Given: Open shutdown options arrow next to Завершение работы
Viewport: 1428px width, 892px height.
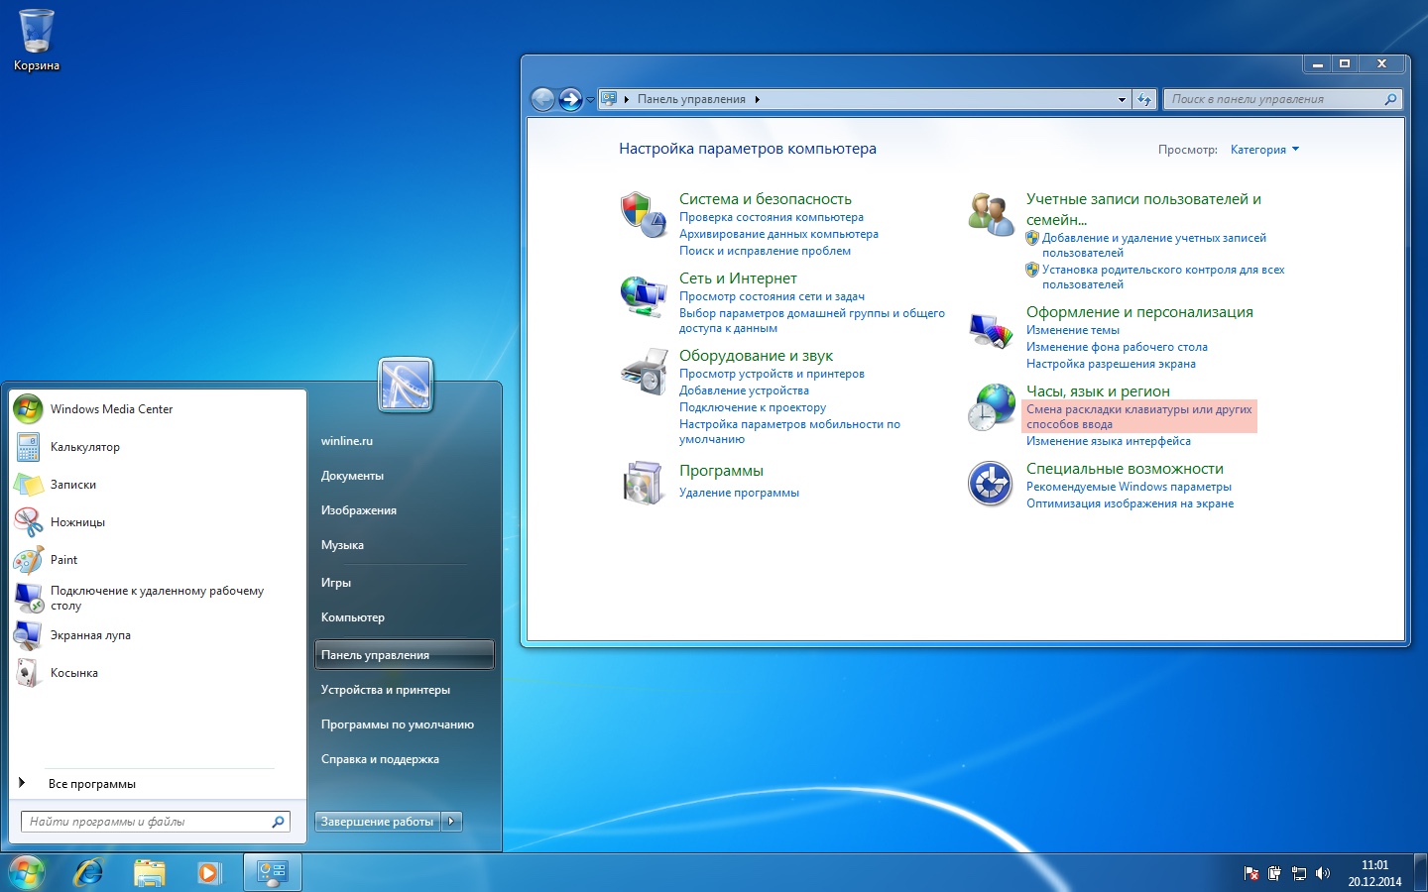Looking at the screenshot, I should click(x=452, y=821).
